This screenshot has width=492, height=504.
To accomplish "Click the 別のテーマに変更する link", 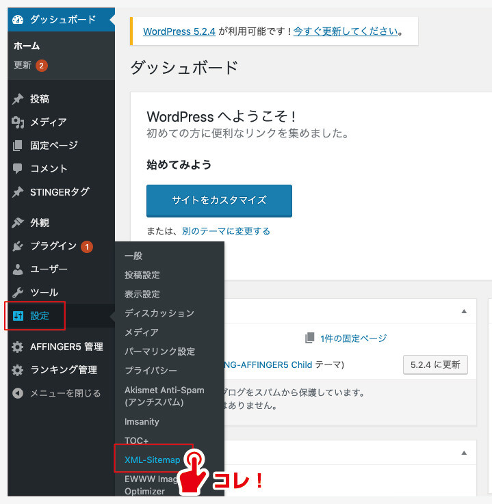I will (x=226, y=231).
